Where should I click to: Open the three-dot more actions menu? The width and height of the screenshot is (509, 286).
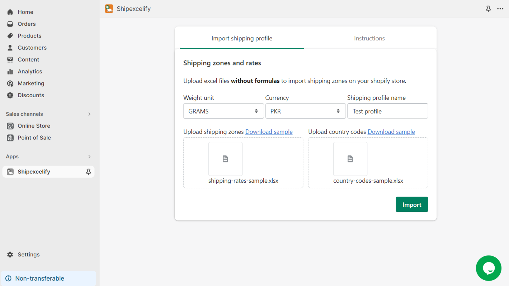pyautogui.click(x=500, y=9)
